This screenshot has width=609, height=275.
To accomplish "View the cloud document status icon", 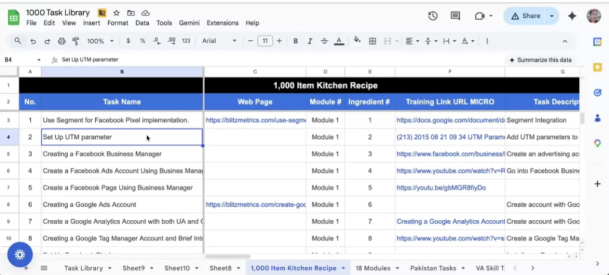I will point(145,13).
